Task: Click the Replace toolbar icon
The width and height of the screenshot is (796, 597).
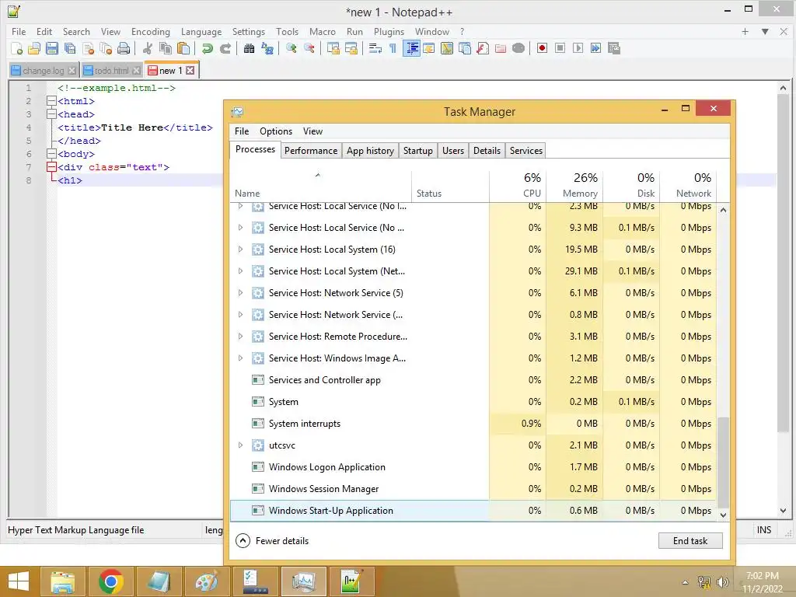Action: pos(267,48)
